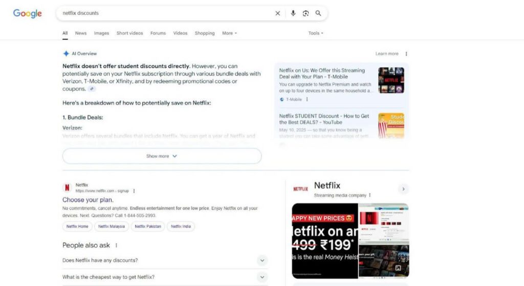The width and height of the screenshot is (524, 286).
Task: Click the magnifying glass search icon
Action: point(318,13)
